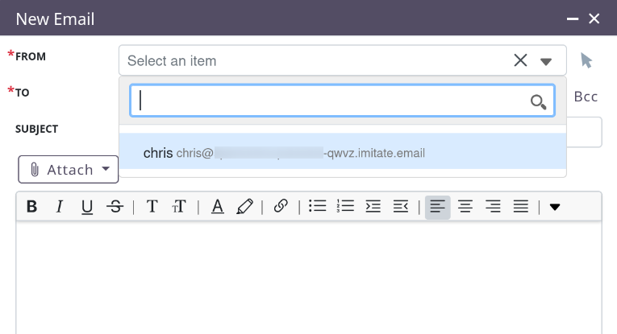Open the text font color picker
The height and width of the screenshot is (334, 617).
pos(217,207)
